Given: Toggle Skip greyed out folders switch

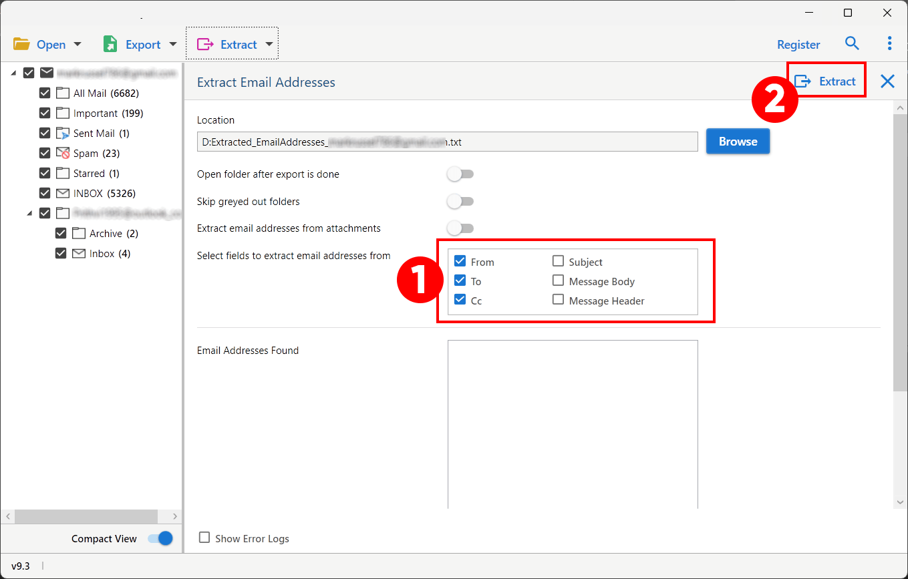Looking at the screenshot, I should click(x=460, y=201).
